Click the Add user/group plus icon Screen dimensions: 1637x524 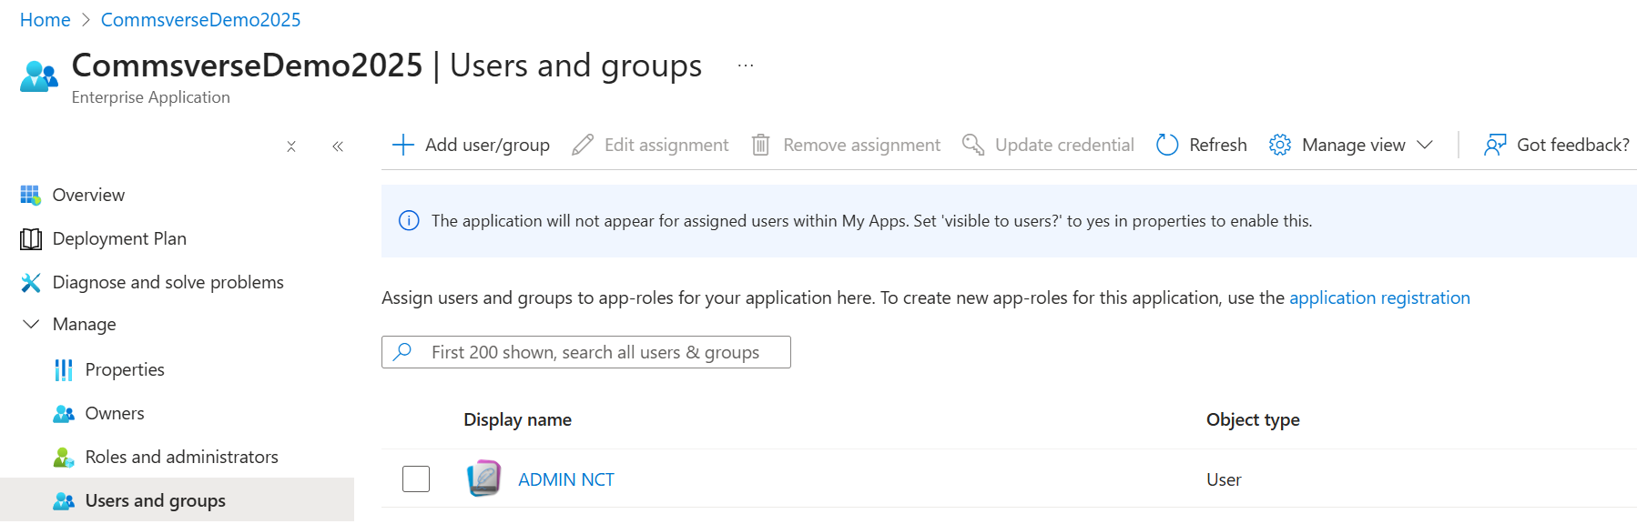[402, 145]
